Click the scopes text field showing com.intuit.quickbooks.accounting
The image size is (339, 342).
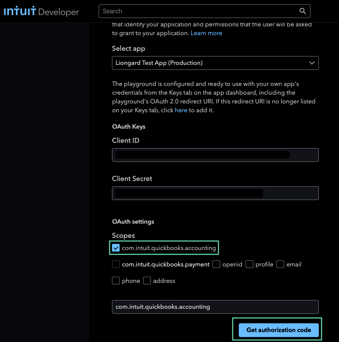pos(215,307)
